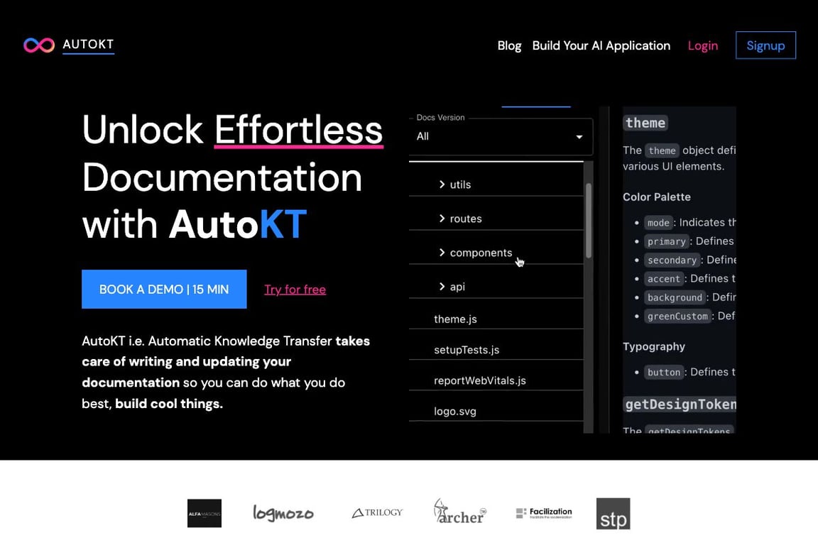
Task: Click the secondary code tag
Action: (x=672, y=260)
